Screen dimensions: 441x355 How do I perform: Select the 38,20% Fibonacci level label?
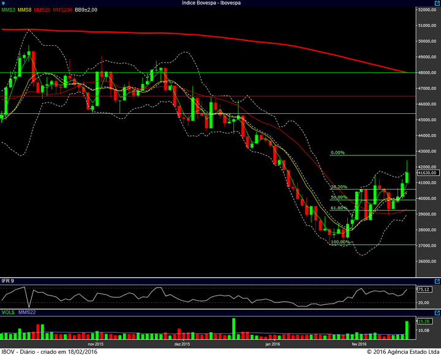[339, 187]
